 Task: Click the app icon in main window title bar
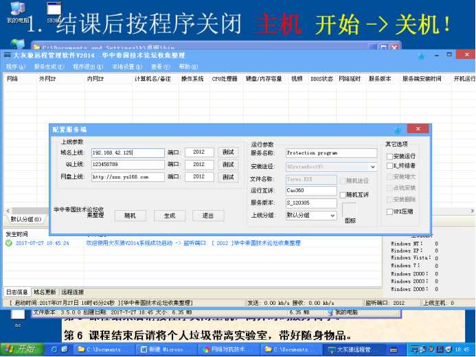(x=7, y=55)
